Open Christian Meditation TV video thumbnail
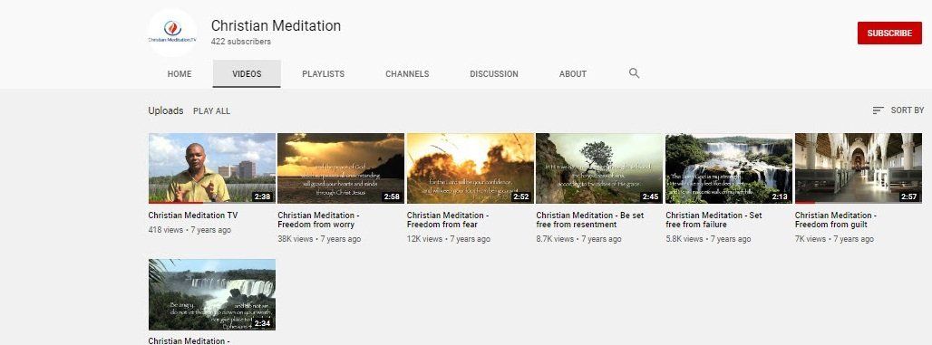This screenshot has width=932, height=345. click(211, 168)
